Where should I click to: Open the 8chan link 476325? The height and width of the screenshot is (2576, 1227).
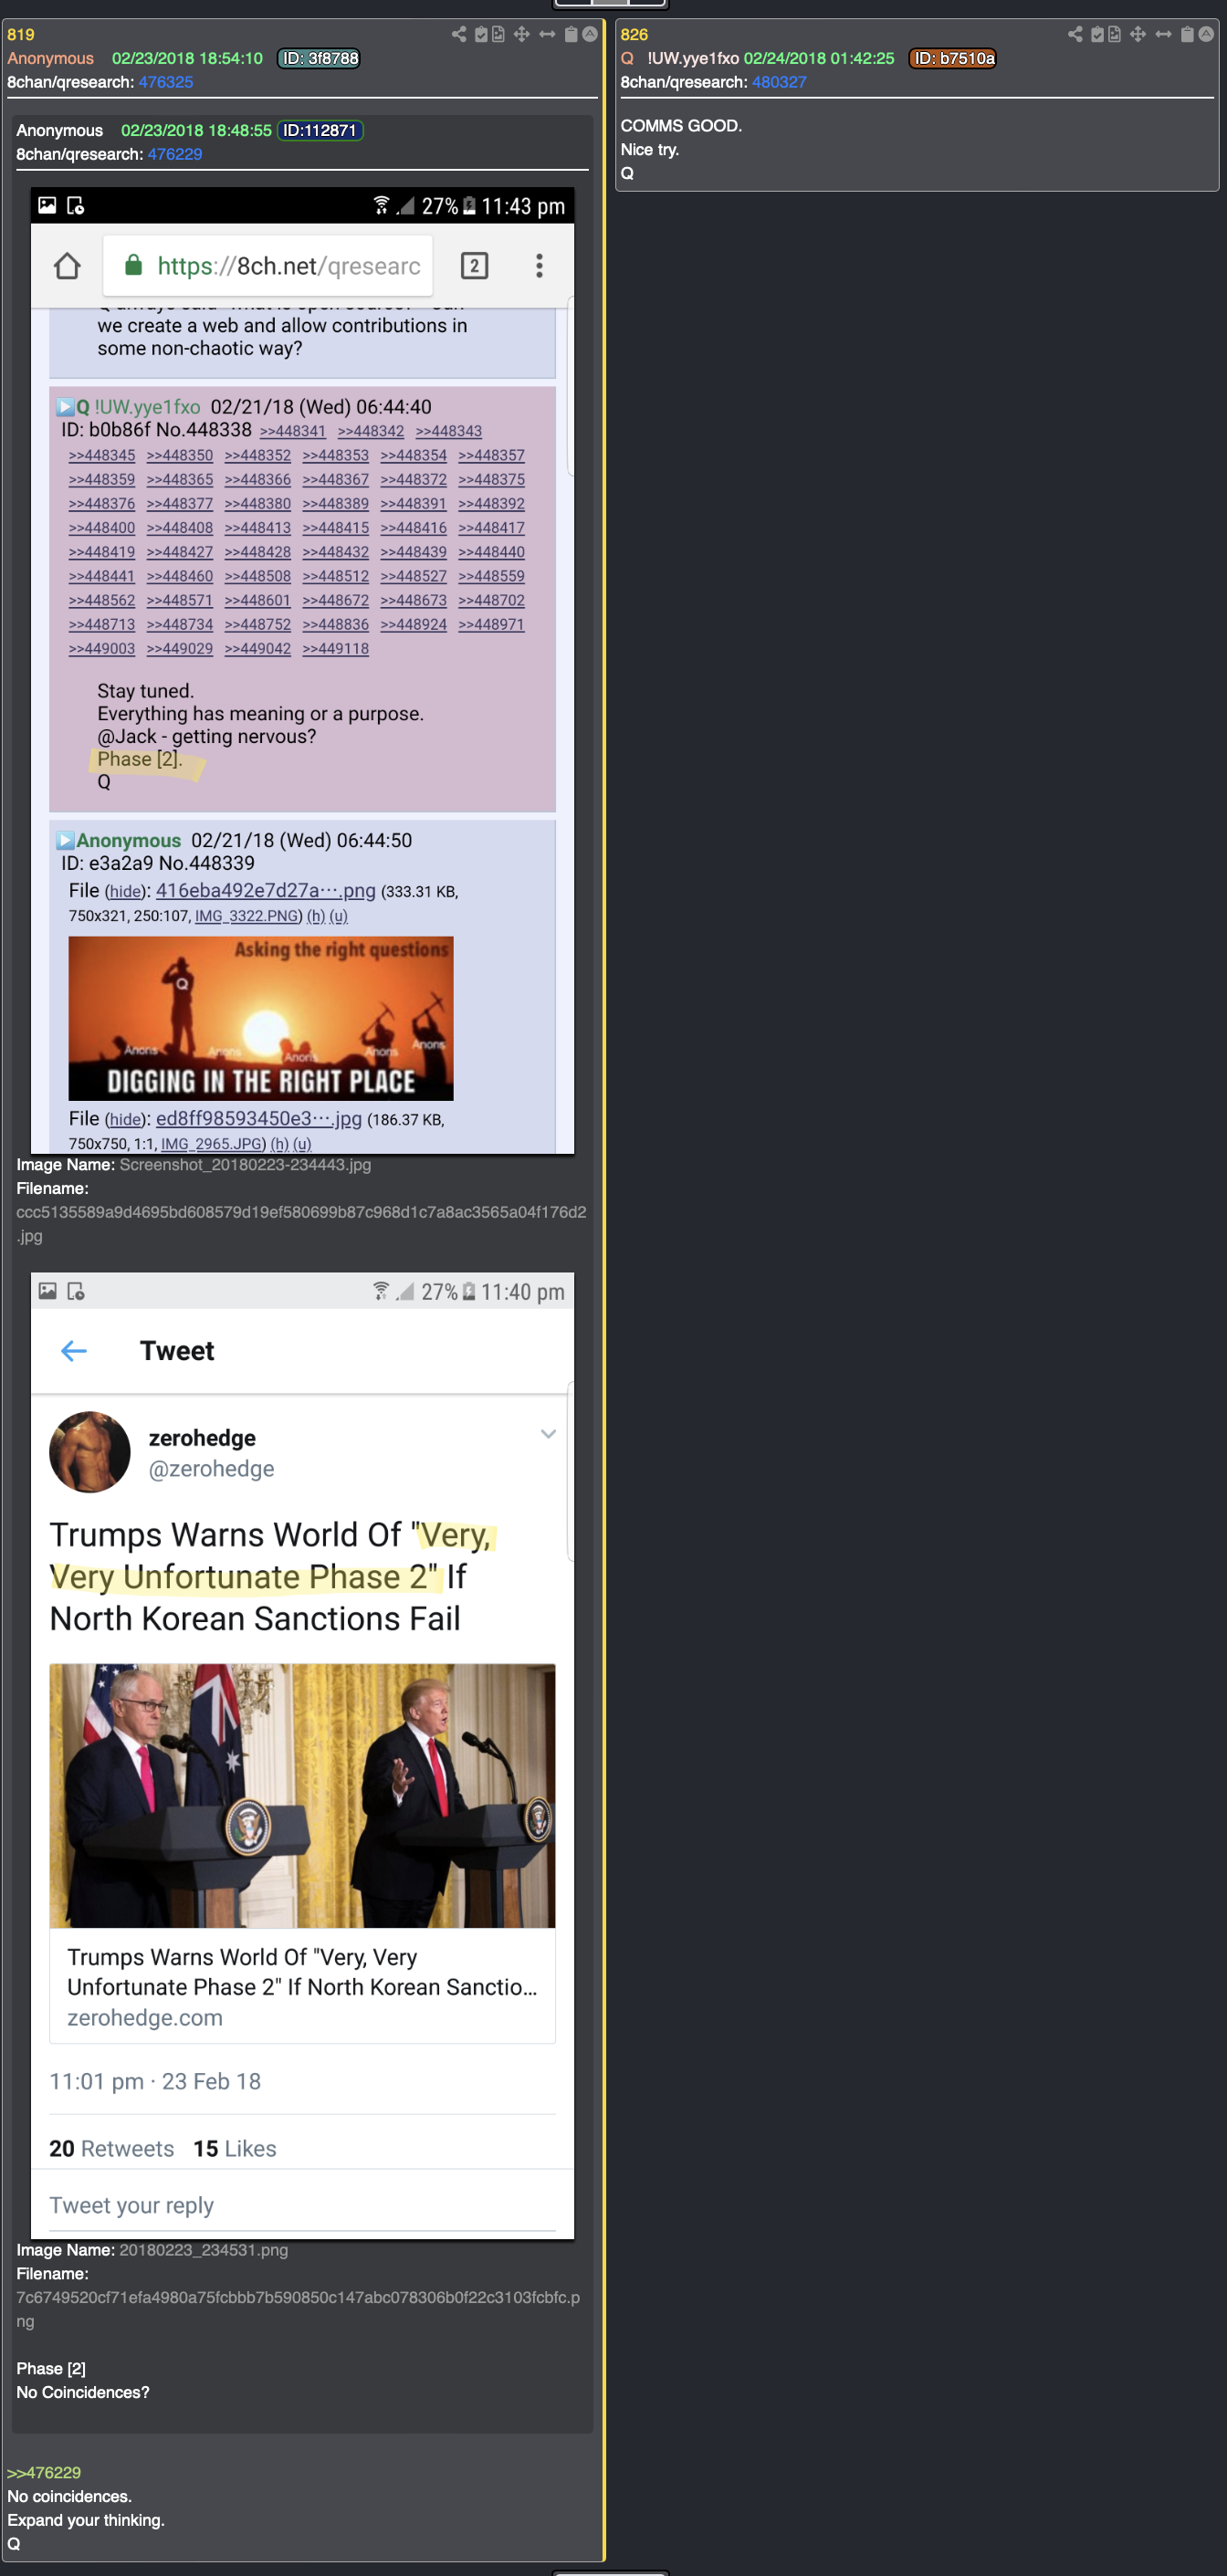[166, 82]
